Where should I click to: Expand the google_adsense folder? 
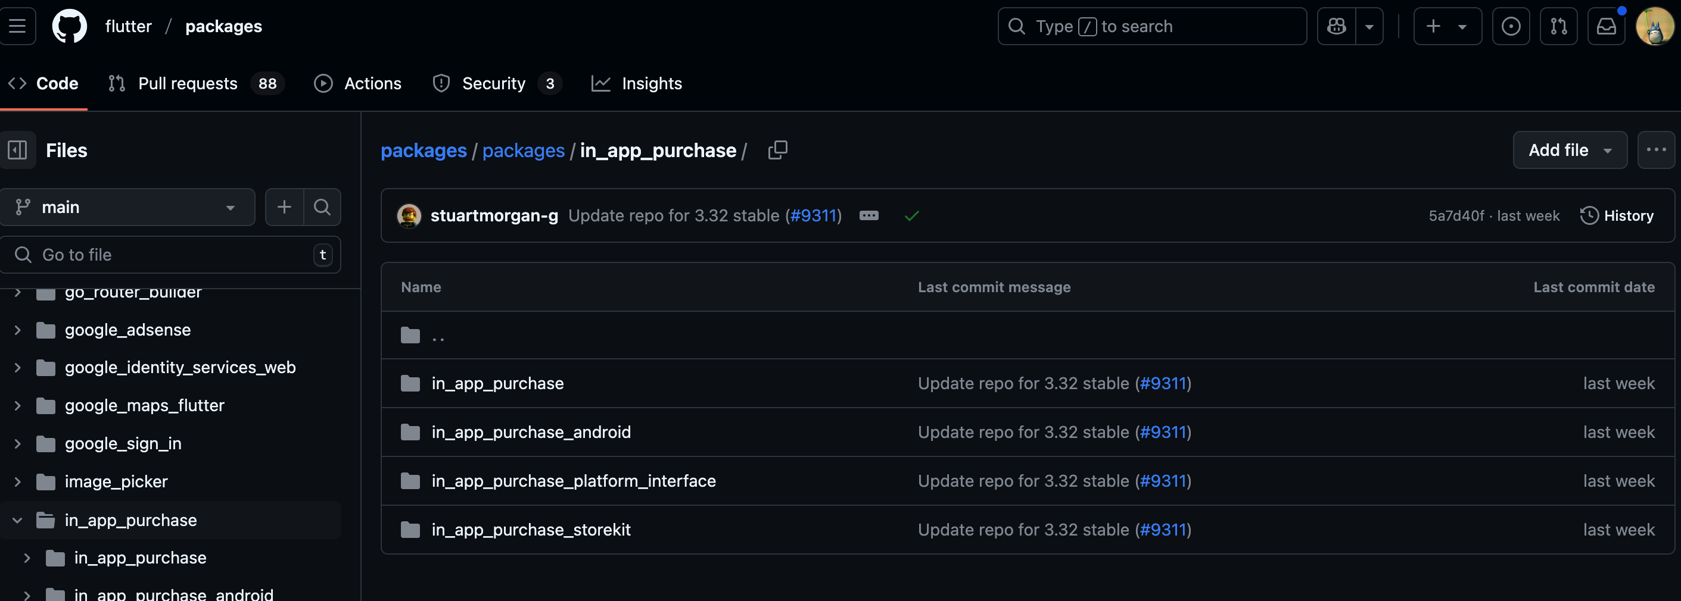click(18, 330)
